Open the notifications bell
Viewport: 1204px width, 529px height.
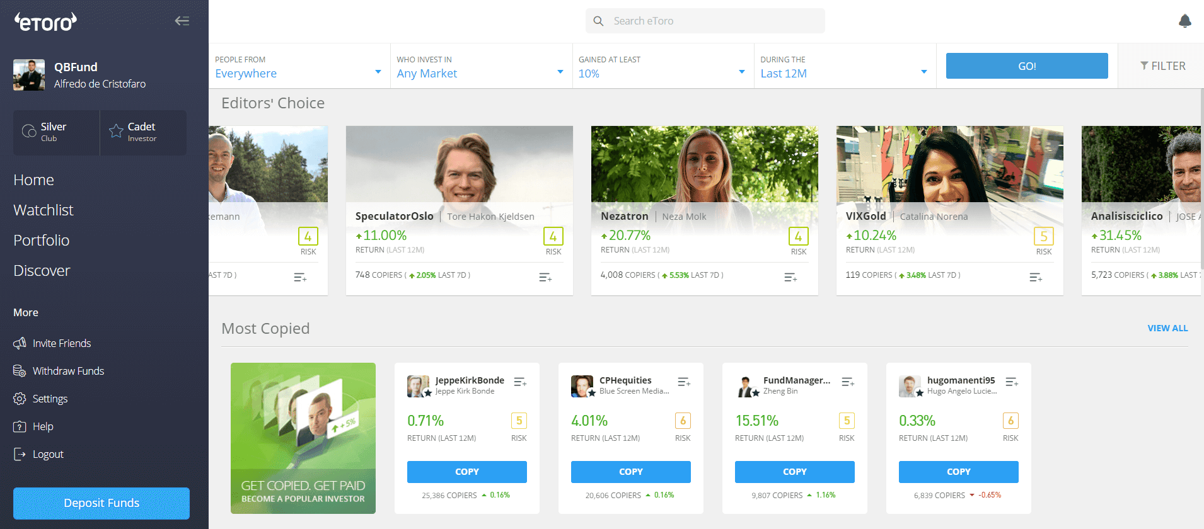tap(1184, 21)
